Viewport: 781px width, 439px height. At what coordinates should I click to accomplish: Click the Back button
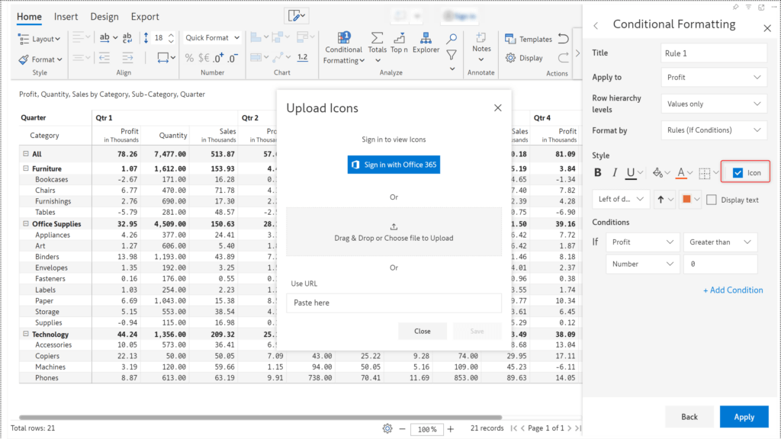click(689, 417)
